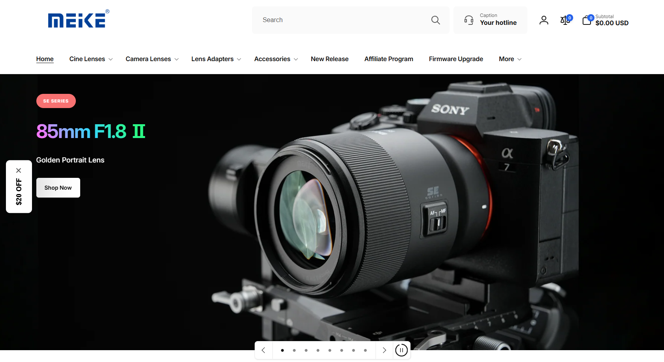Open the shopping bag cart icon
Screen dimensions: 664x362
[x=587, y=20]
